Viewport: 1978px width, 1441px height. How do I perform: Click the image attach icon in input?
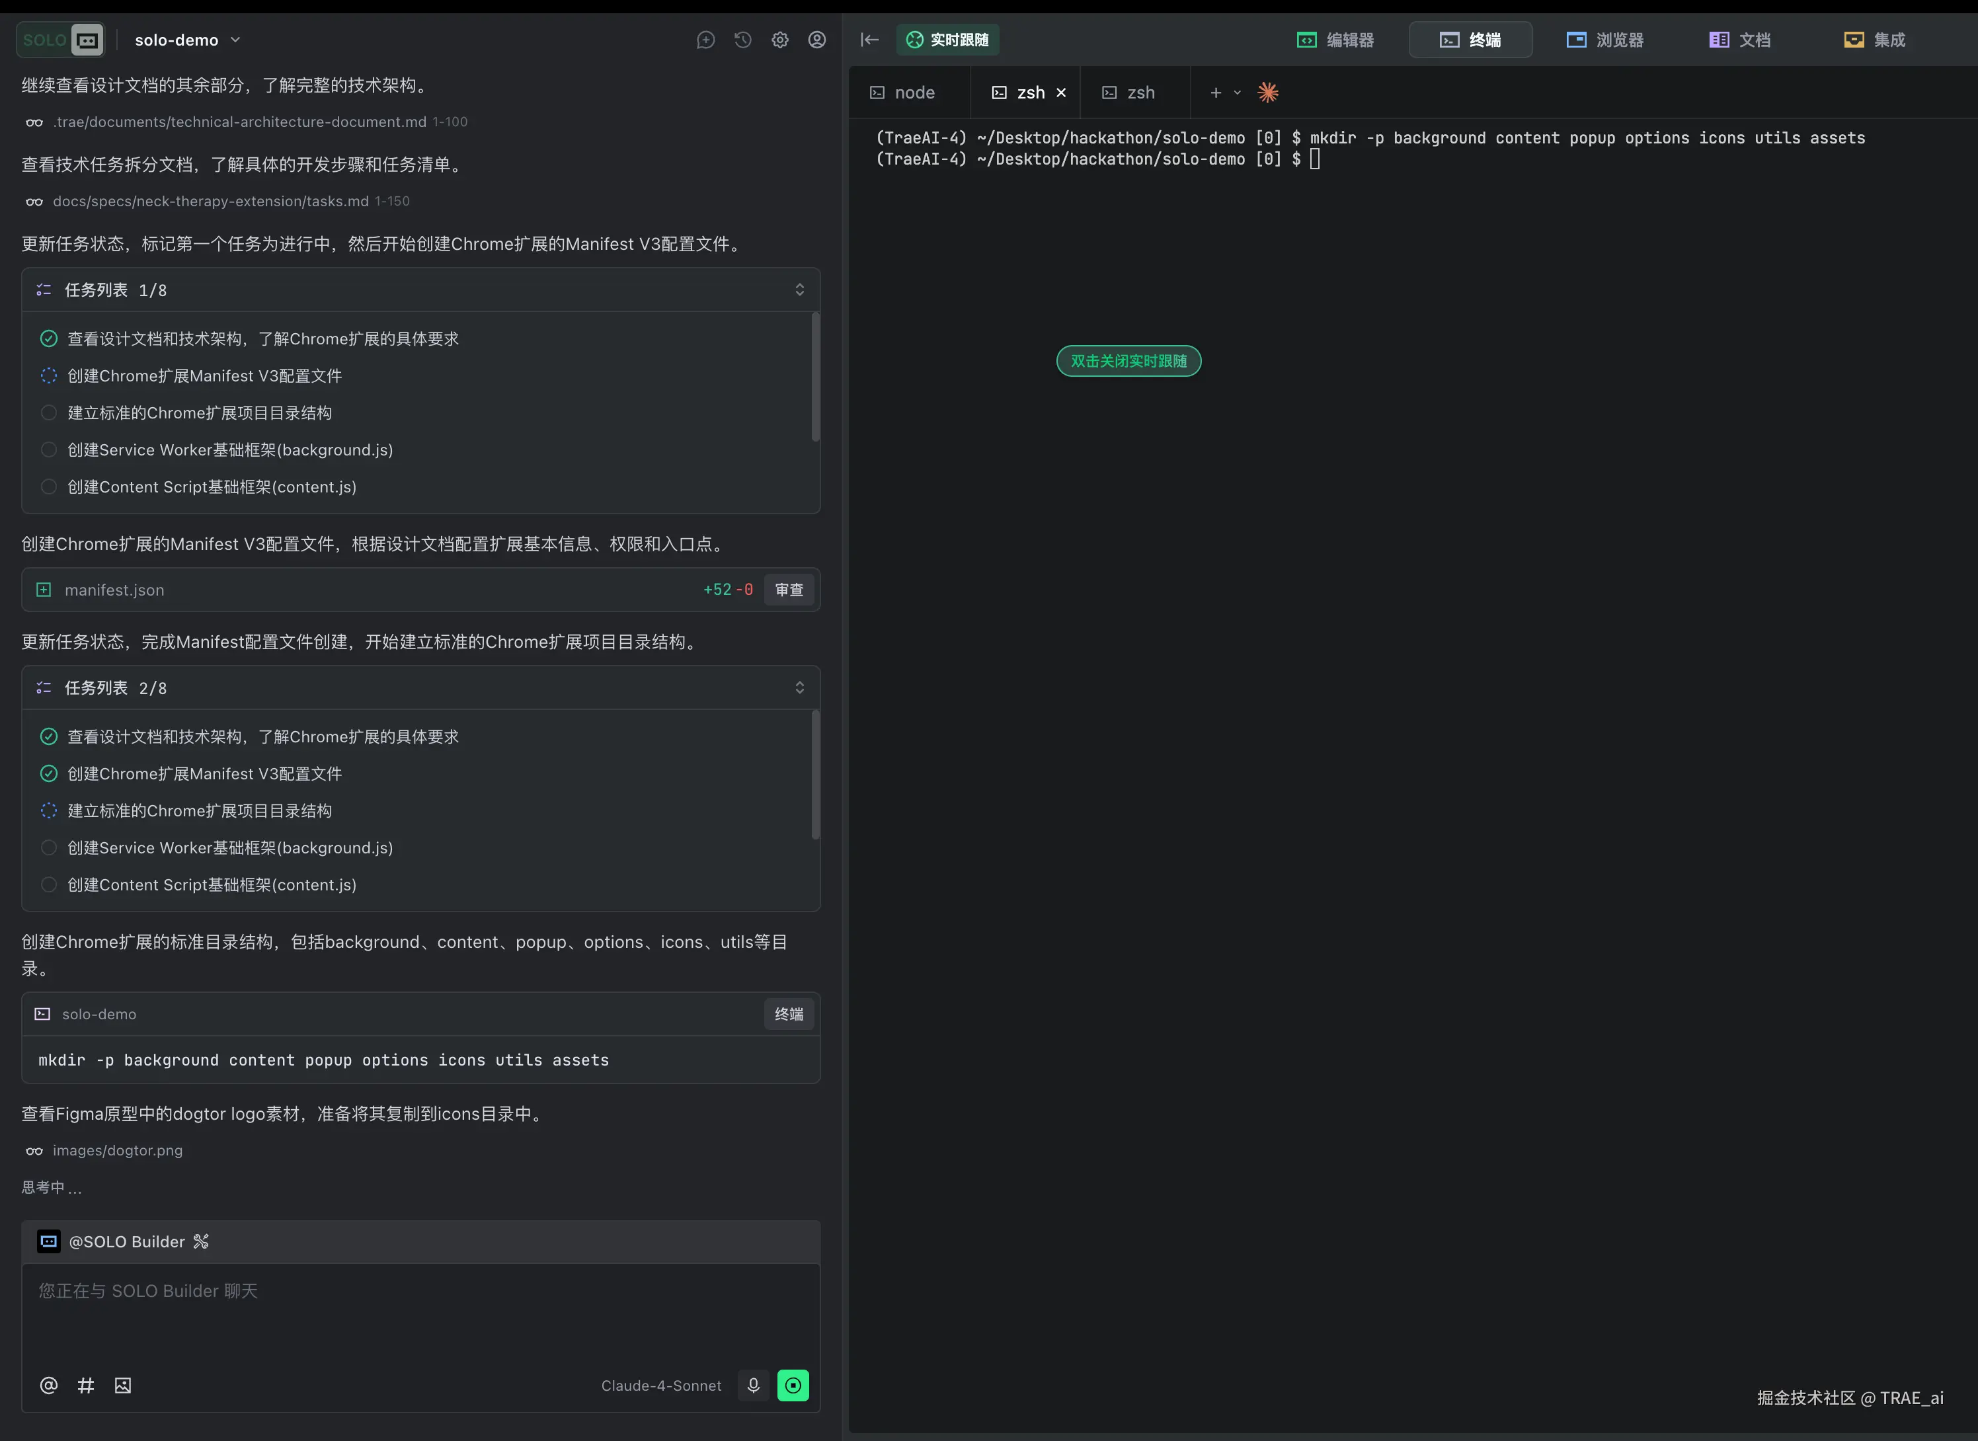click(123, 1385)
